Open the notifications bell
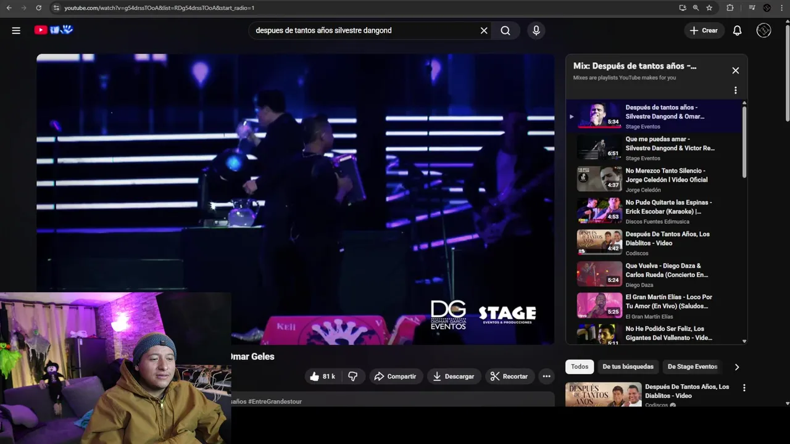The width and height of the screenshot is (790, 444). (x=737, y=30)
